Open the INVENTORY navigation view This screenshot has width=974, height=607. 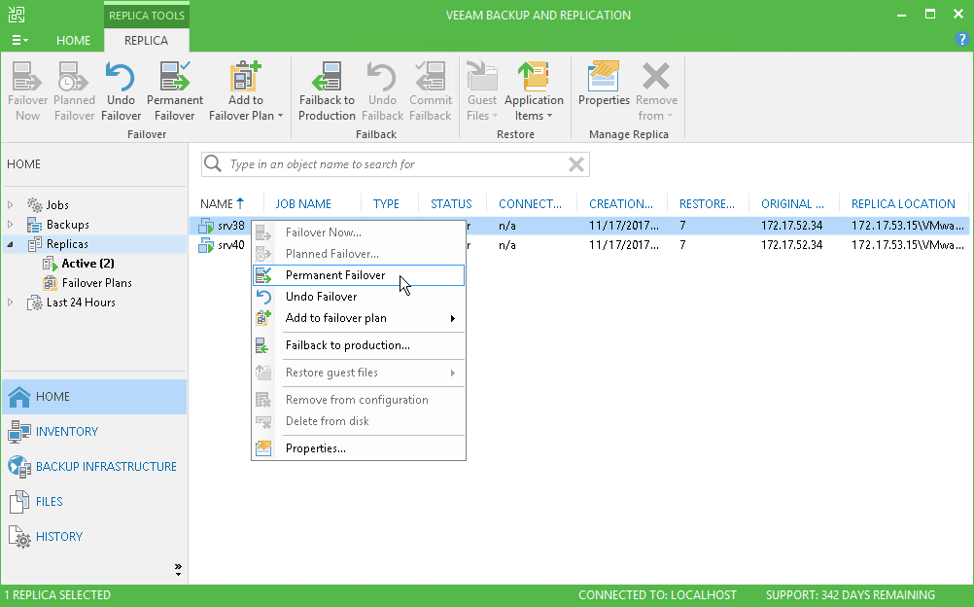pyautogui.click(x=94, y=432)
